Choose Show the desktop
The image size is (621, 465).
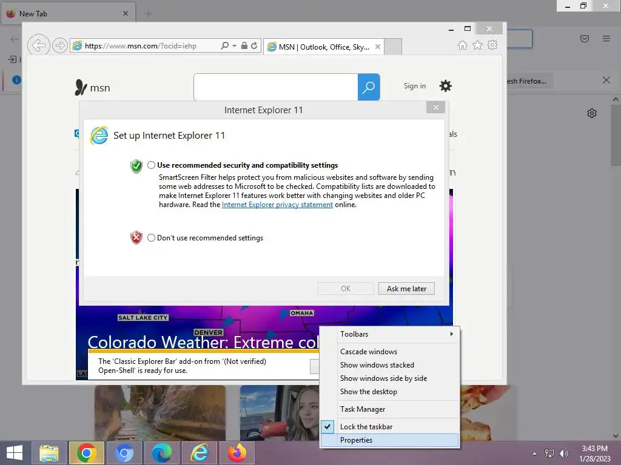click(390, 392)
